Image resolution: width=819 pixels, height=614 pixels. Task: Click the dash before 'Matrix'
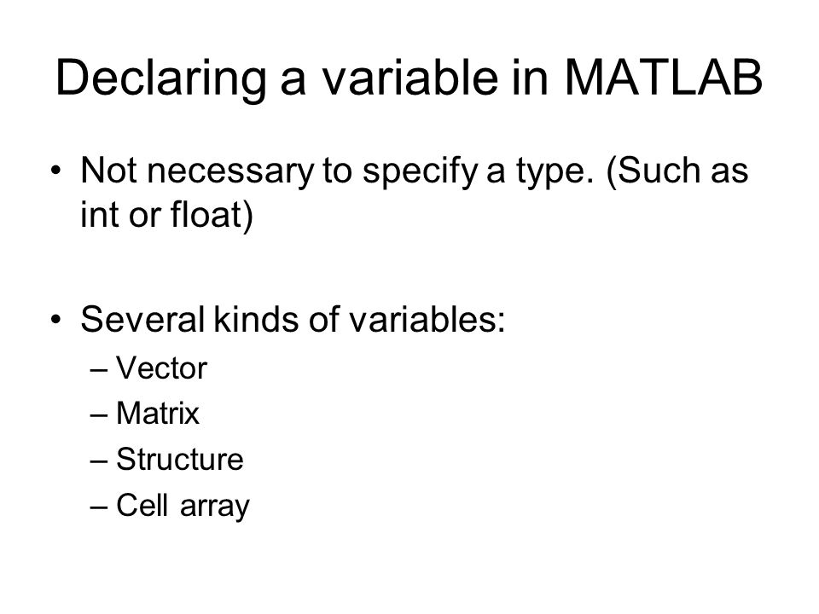[x=99, y=415]
